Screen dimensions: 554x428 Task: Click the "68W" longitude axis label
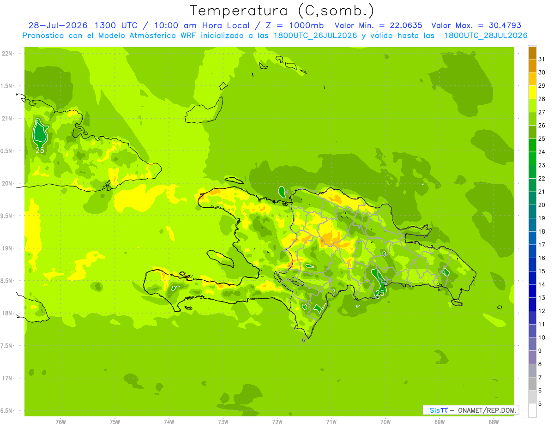pos(494,422)
